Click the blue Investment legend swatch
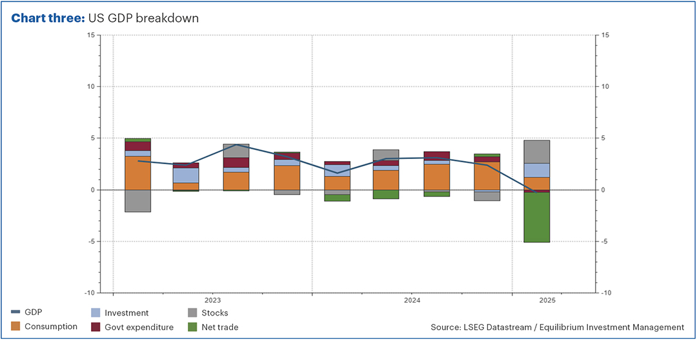The image size is (697, 340). [x=96, y=313]
